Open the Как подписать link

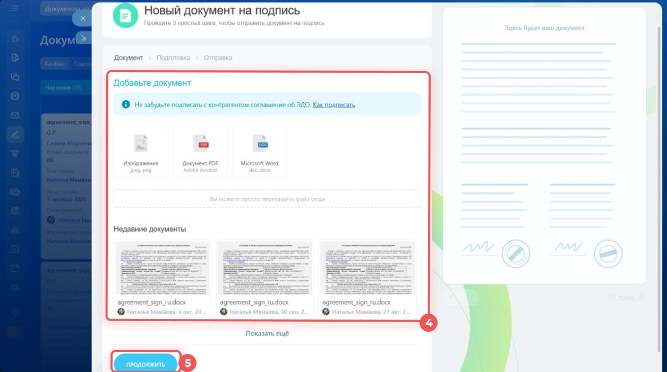333,105
